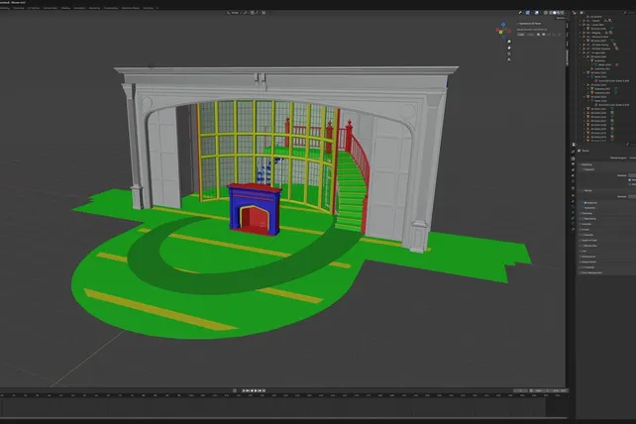The image size is (636, 424).
Task: Open the Render properties tab icon
Action: 574,159
